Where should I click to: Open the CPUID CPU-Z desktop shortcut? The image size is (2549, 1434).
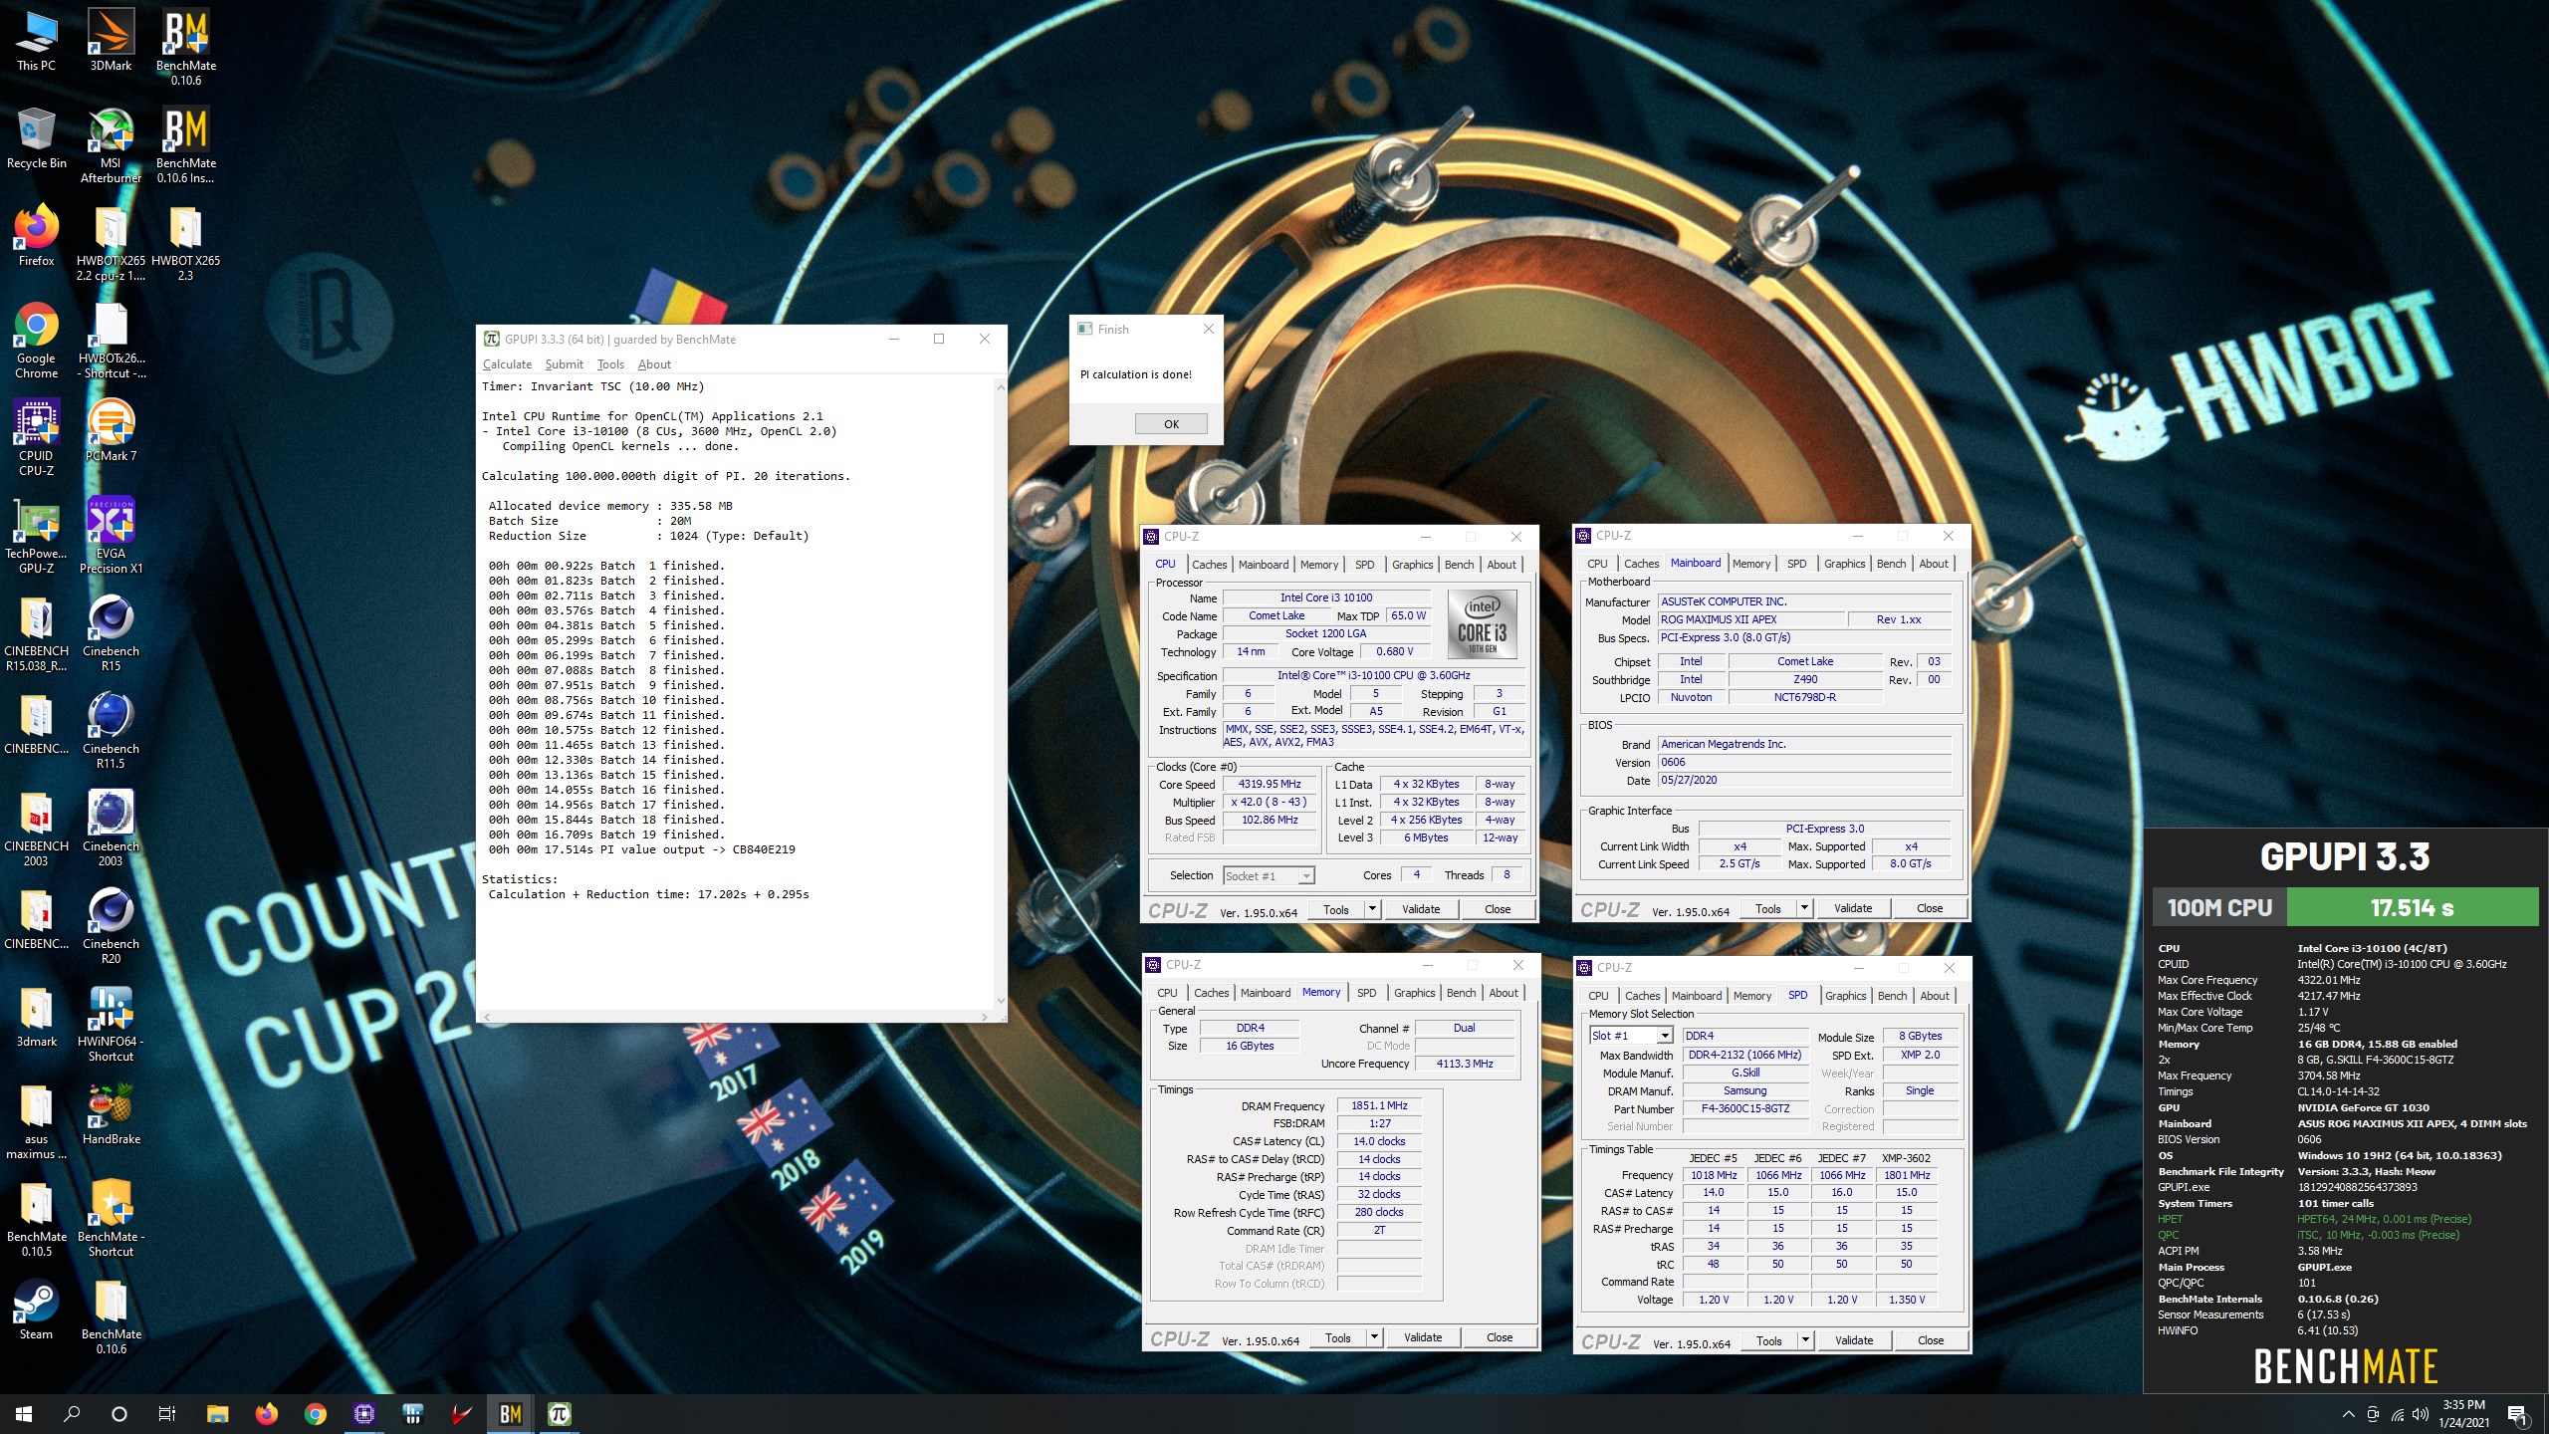click(37, 438)
